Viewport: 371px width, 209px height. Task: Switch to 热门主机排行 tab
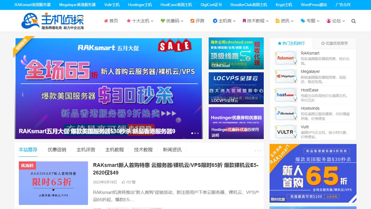point(291,43)
